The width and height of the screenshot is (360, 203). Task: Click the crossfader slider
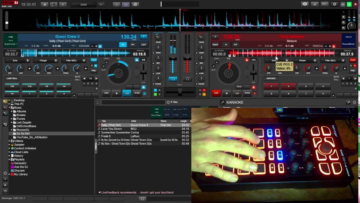tap(180, 92)
